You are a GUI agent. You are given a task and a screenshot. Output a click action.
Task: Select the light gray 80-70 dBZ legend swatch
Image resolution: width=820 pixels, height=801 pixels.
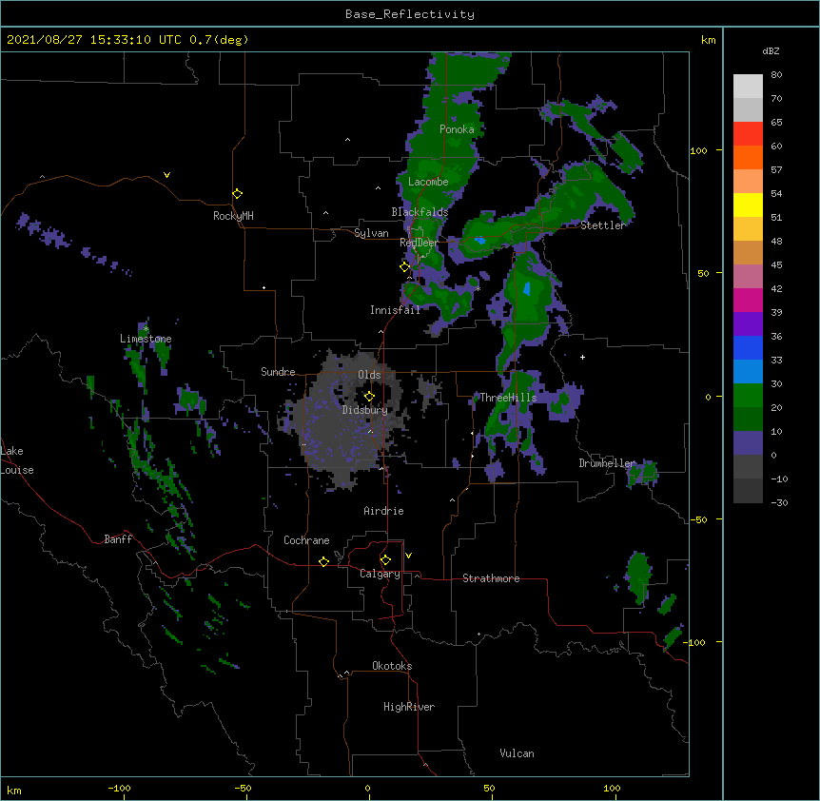pyautogui.click(x=748, y=87)
